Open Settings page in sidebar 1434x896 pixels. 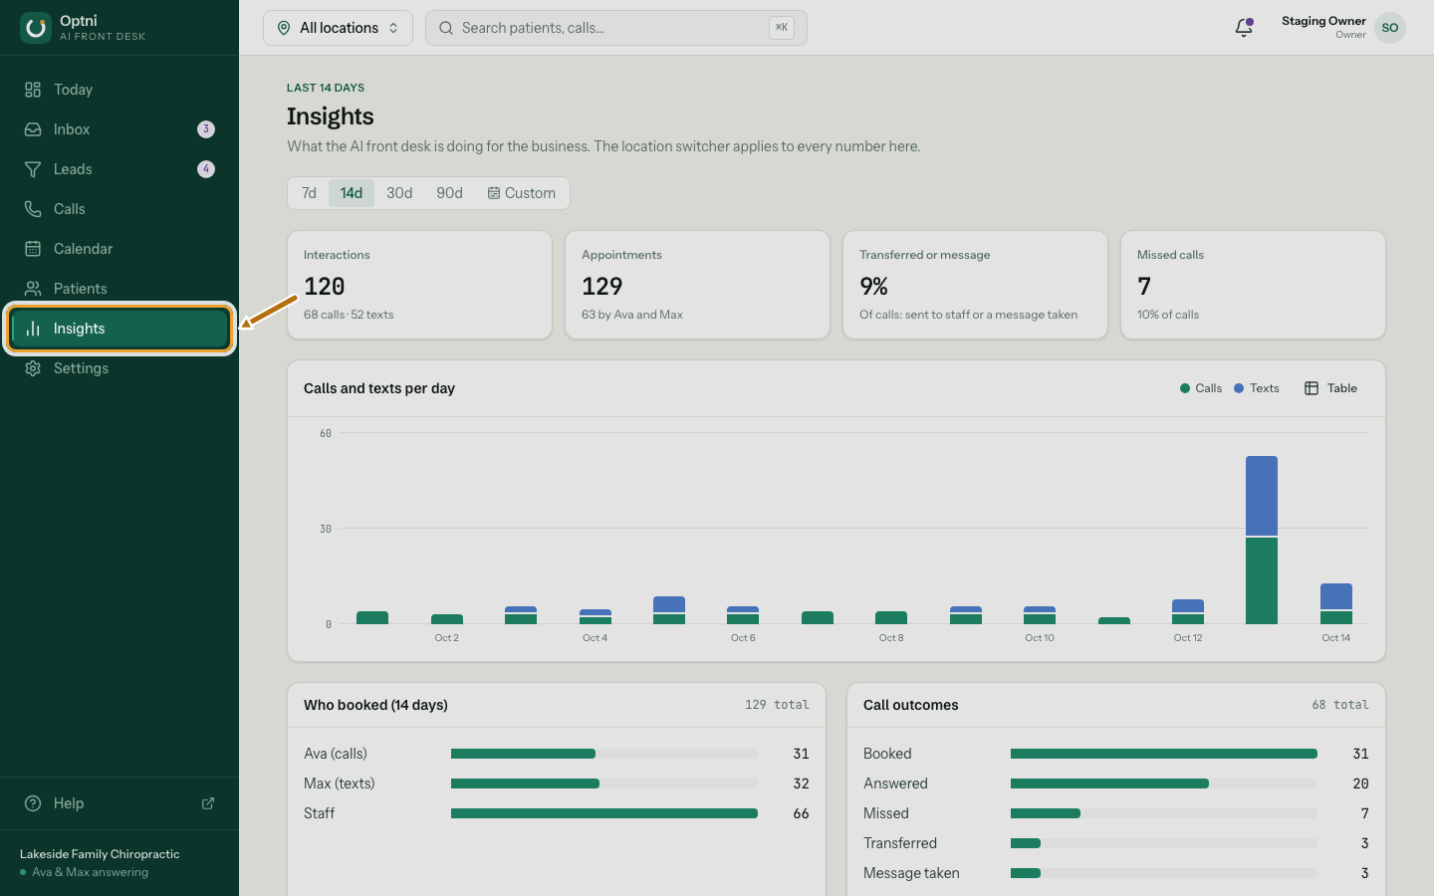[x=119, y=368]
